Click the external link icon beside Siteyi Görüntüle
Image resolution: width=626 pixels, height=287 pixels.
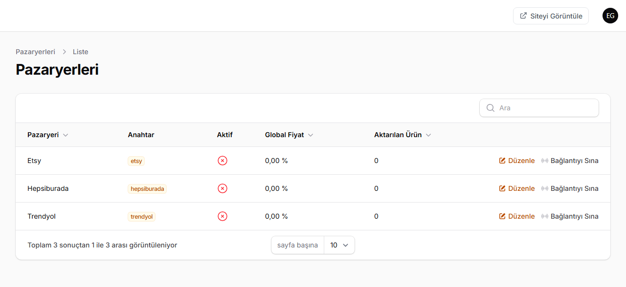(x=523, y=16)
